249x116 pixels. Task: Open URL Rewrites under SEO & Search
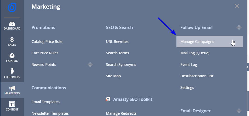117,42
